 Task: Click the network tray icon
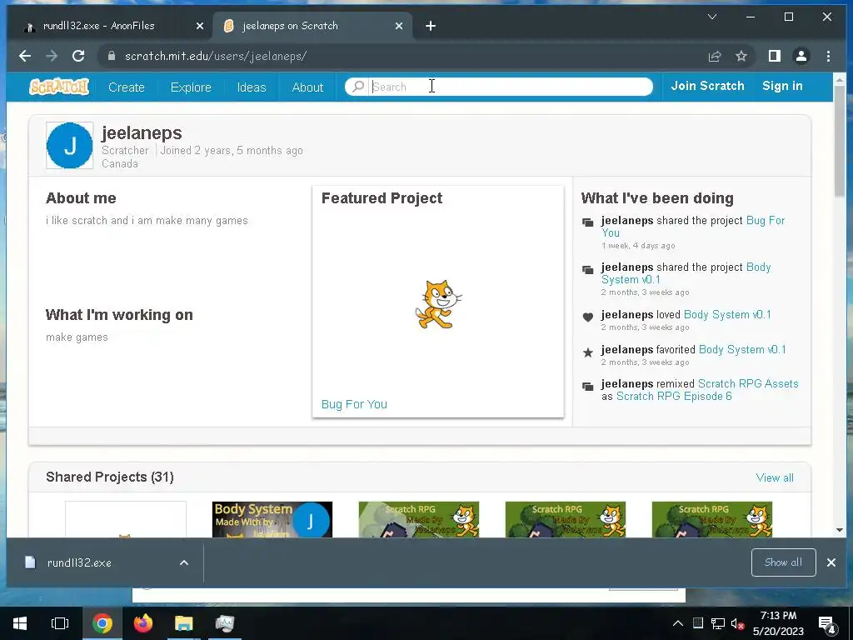[x=717, y=623]
